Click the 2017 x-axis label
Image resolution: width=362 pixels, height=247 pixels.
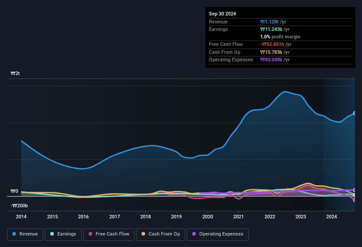click(x=115, y=217)
